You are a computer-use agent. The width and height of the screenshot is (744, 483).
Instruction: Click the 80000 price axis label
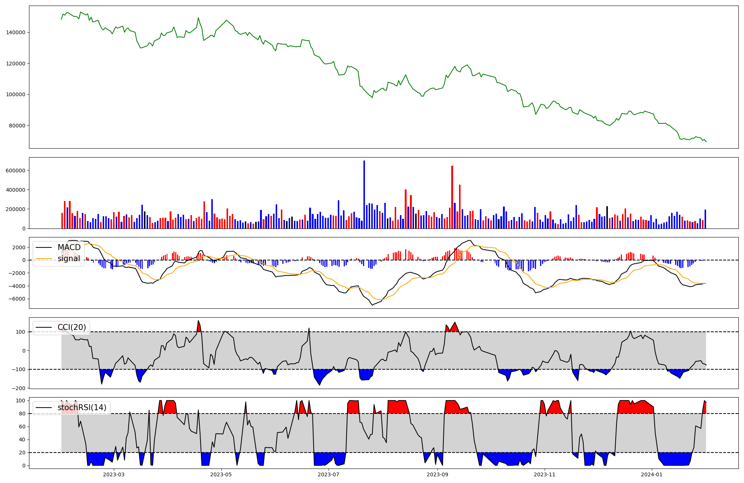(x=17, y=126)
